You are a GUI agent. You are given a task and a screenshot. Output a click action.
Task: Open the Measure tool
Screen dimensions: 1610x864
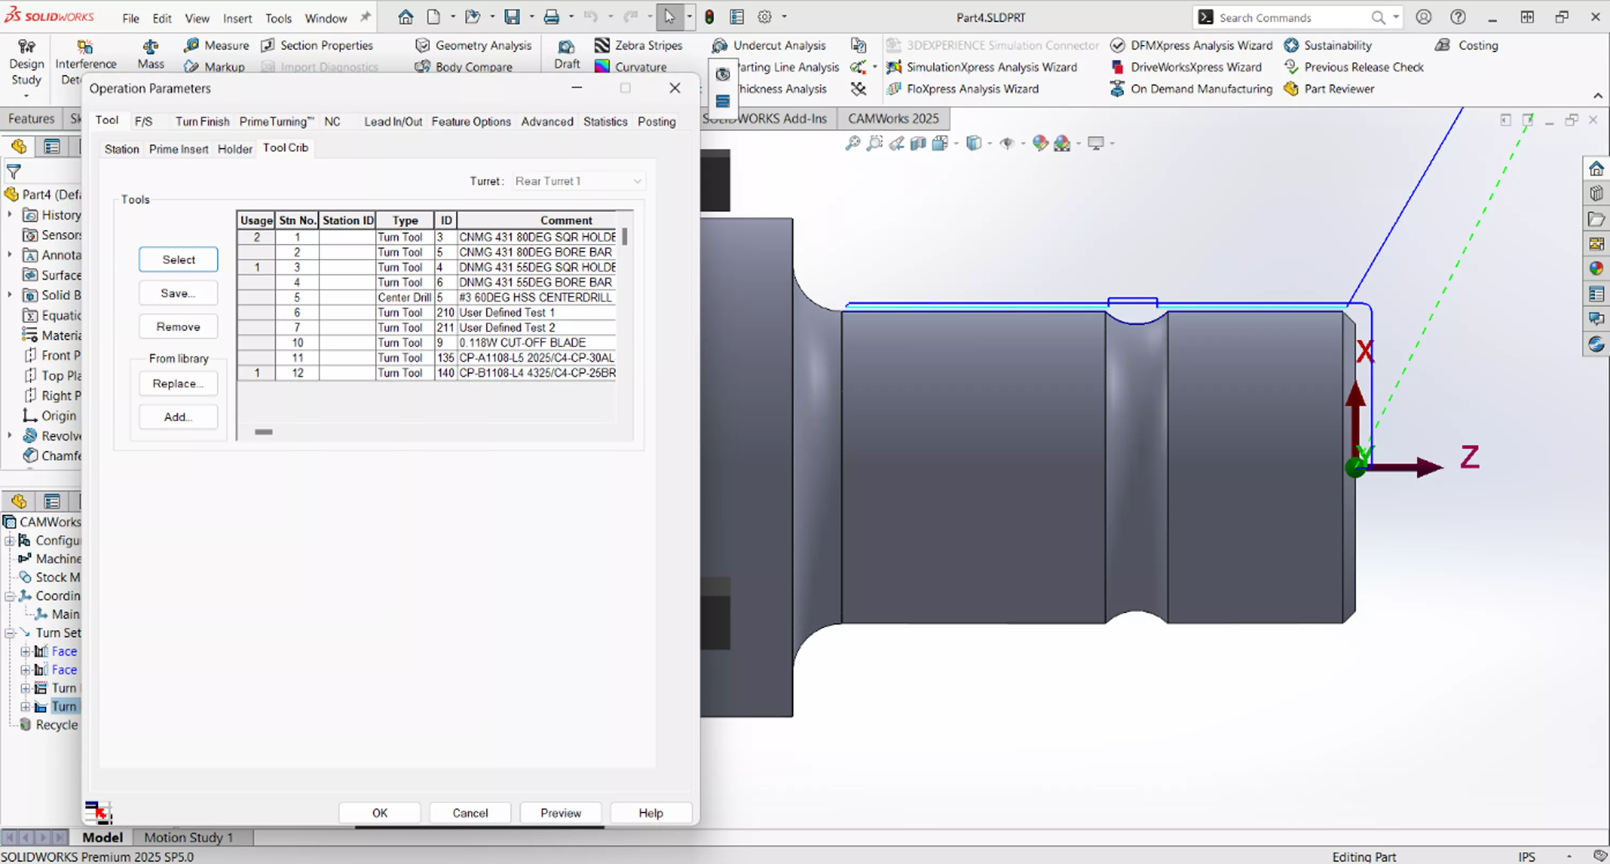pyautogui.click(x=216, y=45)
